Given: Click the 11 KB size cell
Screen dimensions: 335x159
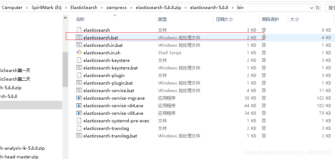Looking at the screenshot, I should (325, 90).
